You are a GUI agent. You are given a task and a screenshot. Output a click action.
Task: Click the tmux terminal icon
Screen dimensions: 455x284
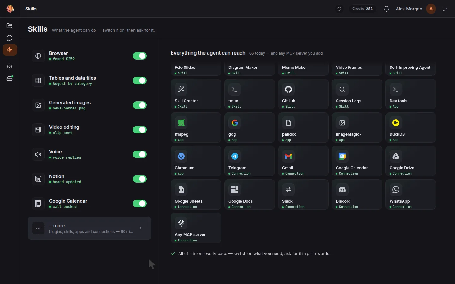point(235,89)
